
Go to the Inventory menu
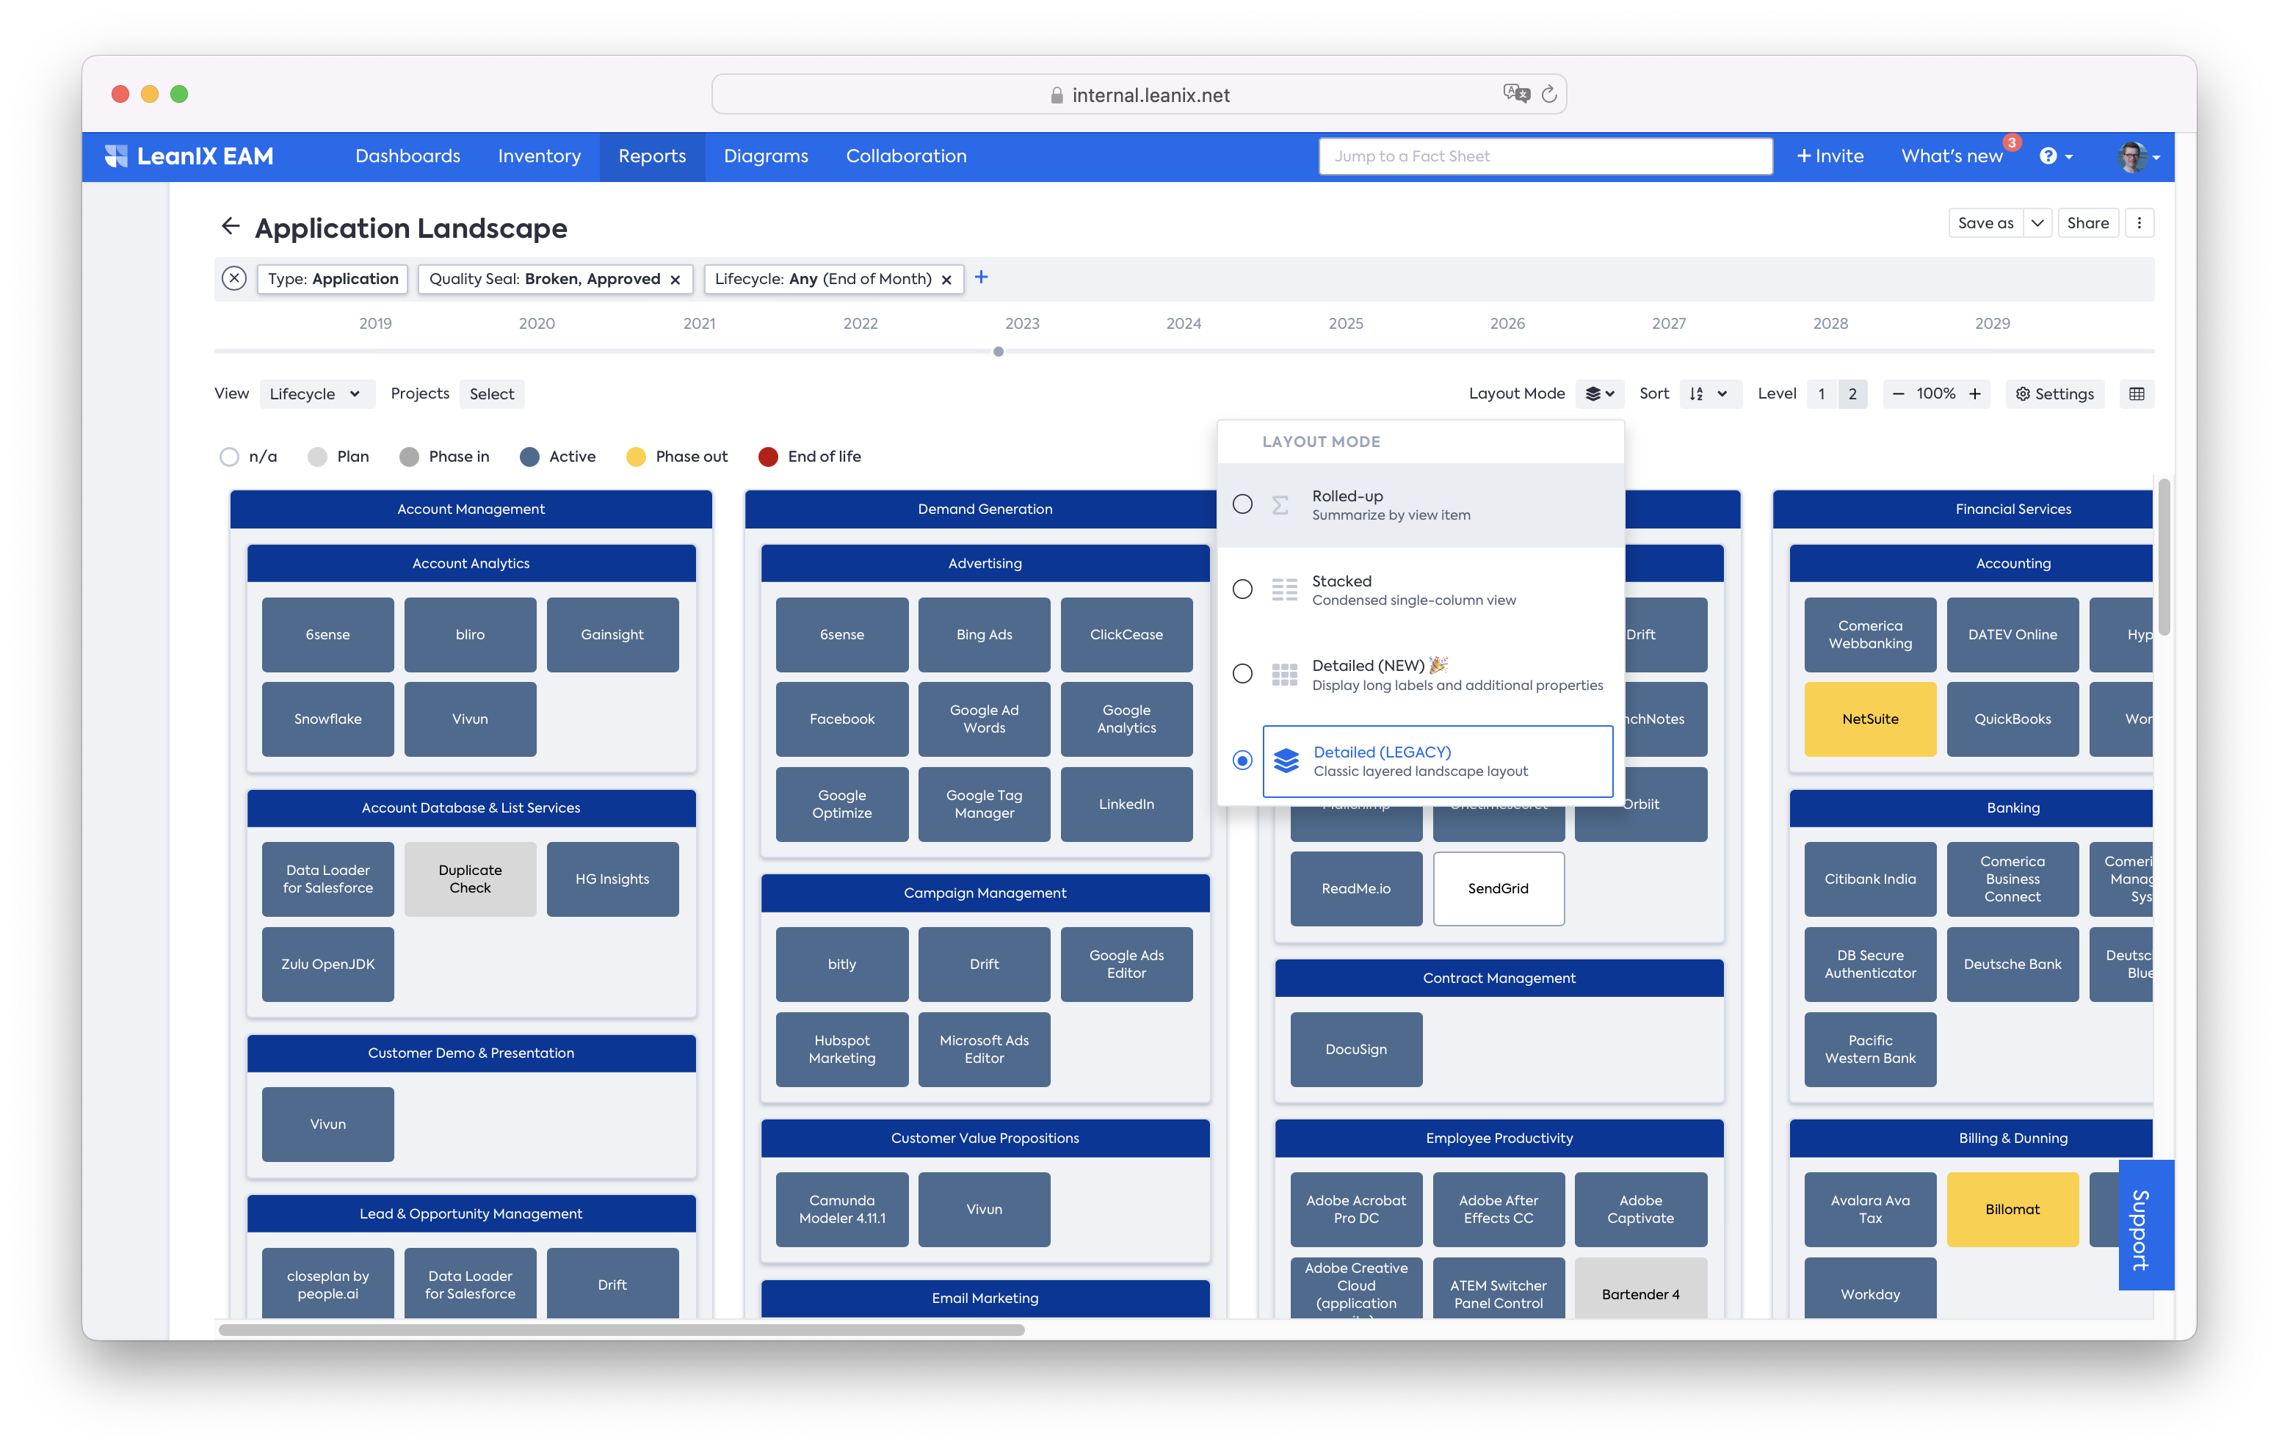click(x=540, y=156)
